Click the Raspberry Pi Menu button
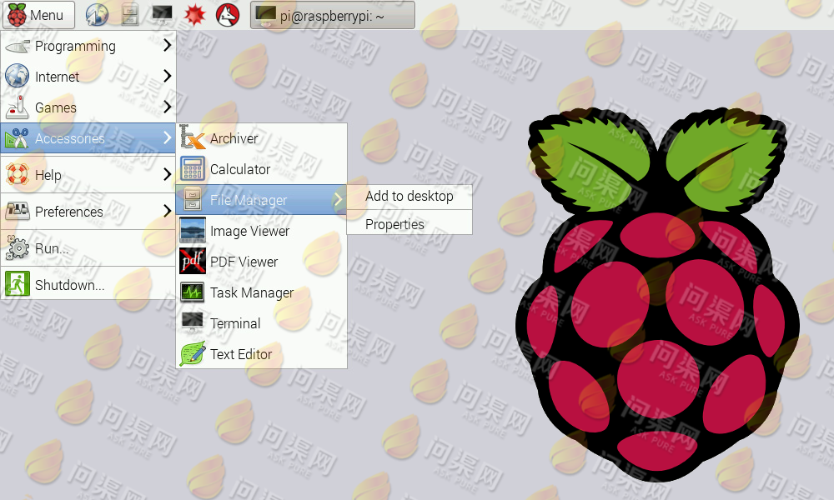The width and height of the screenshot is (834, 500). point(38,15)
